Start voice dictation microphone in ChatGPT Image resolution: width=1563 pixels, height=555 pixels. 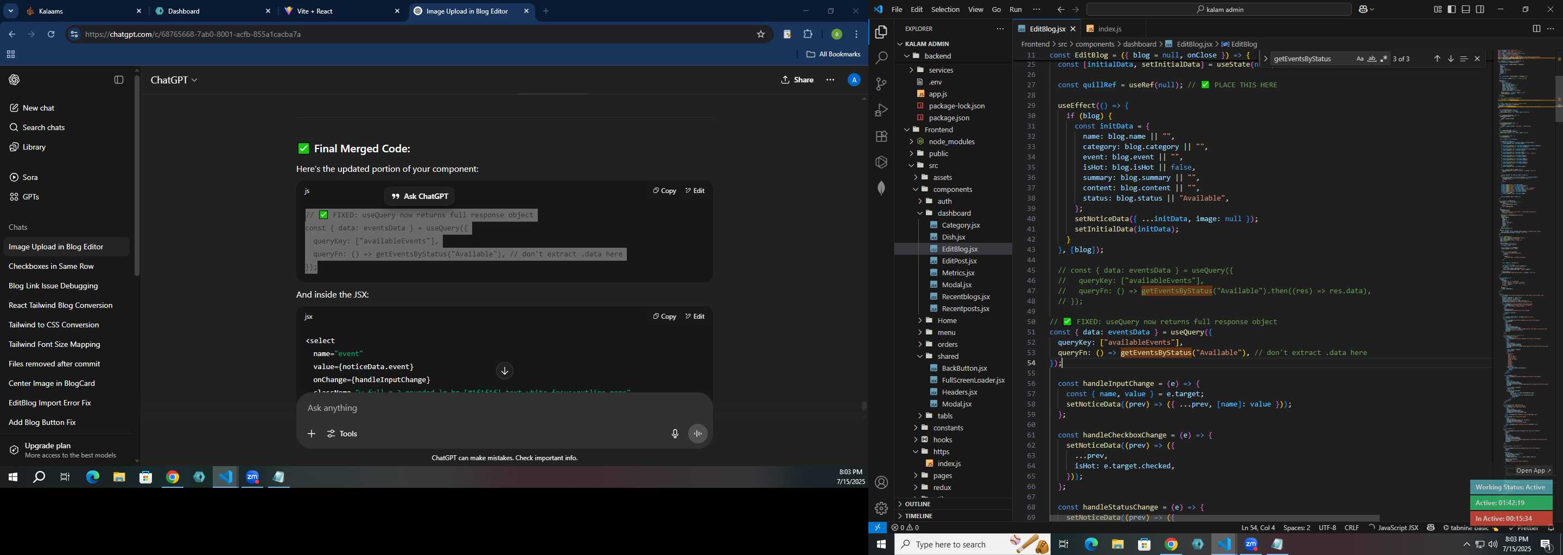click(674, 434)
